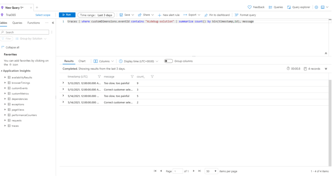
Task: Click the Select scope link
Action: [43, 15]
